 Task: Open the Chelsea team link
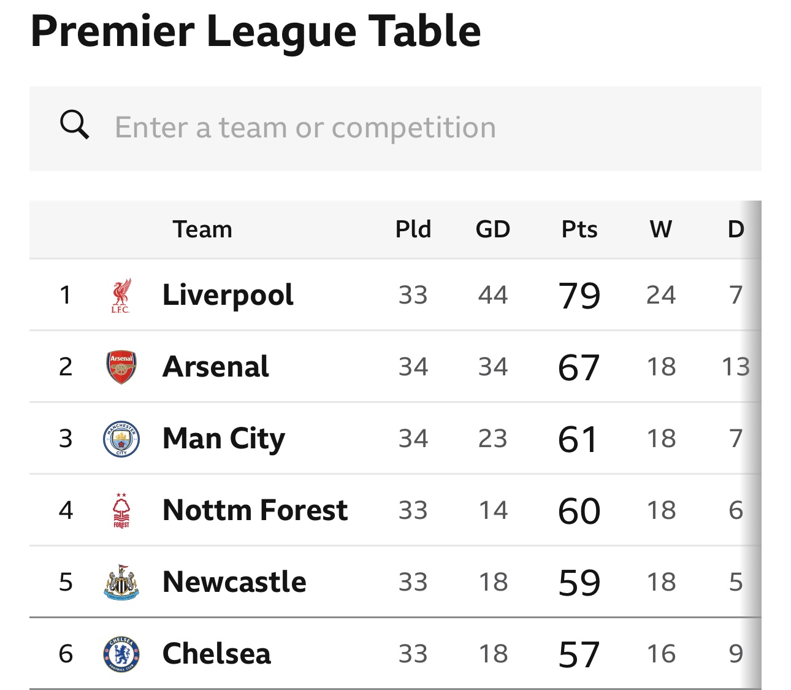[x=216, y=654]
